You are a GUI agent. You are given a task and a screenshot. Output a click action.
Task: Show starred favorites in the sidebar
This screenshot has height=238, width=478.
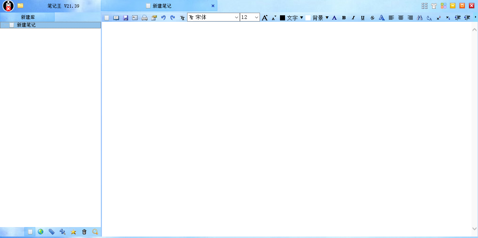(x=74, y=232)
